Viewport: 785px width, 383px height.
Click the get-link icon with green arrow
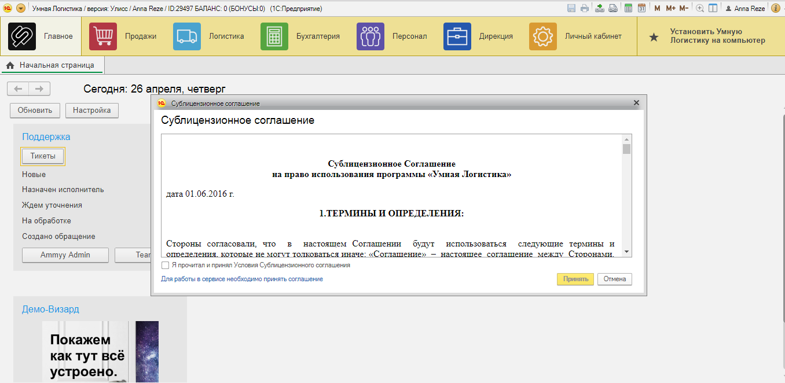pyautogui.click(x=600, y=8)
